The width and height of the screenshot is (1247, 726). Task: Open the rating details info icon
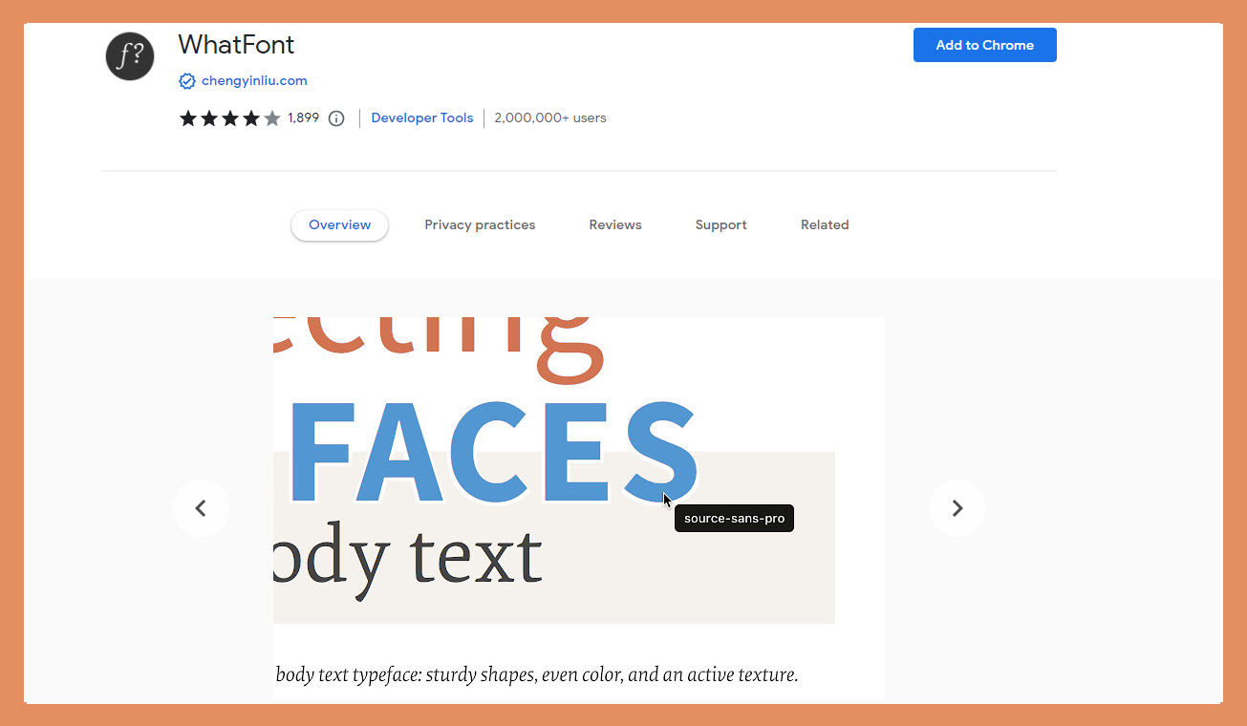335,117
